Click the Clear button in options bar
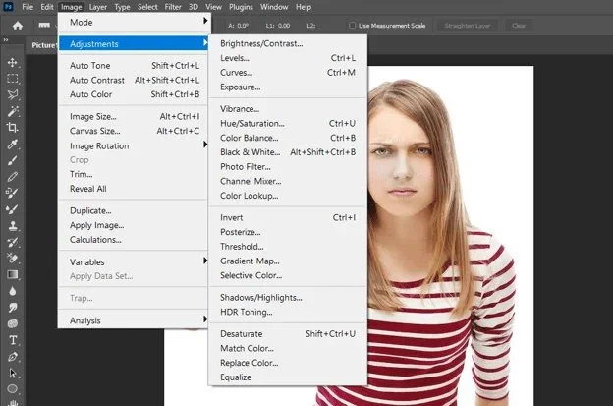Screen dimensions: 613x406 (519, 26)
